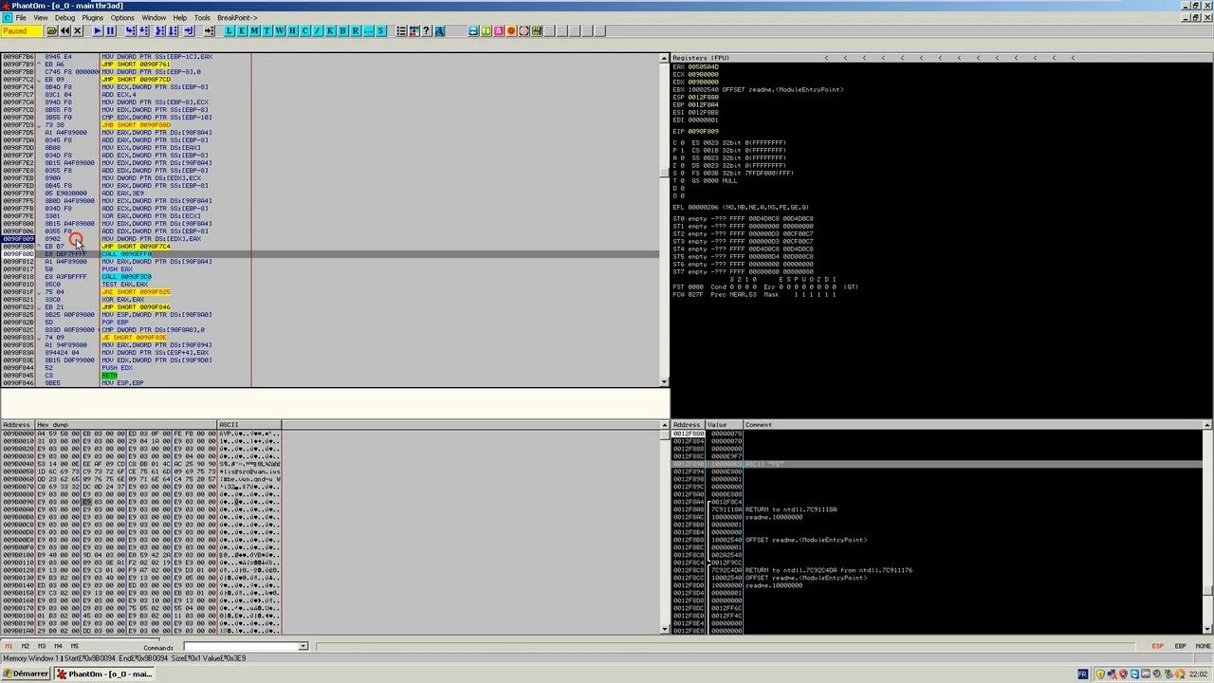View the Executable modules window
This screenshot has width=1214, height=683.
click(243, 31)
